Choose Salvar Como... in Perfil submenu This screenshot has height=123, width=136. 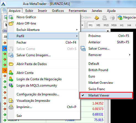106,49
